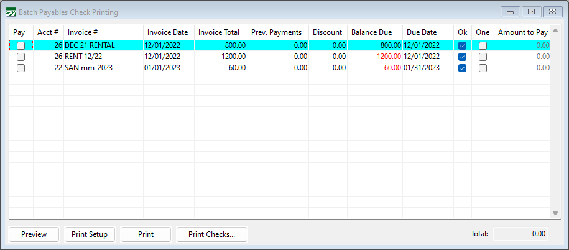Image resolution: width=569 pixels, height=250 pixels.
Task: Minimize the Batch Payables Check Printing window
Action: tap(511, 12)
